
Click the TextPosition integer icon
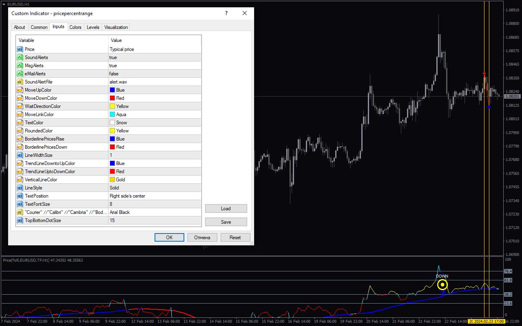[x=20, y=196]
